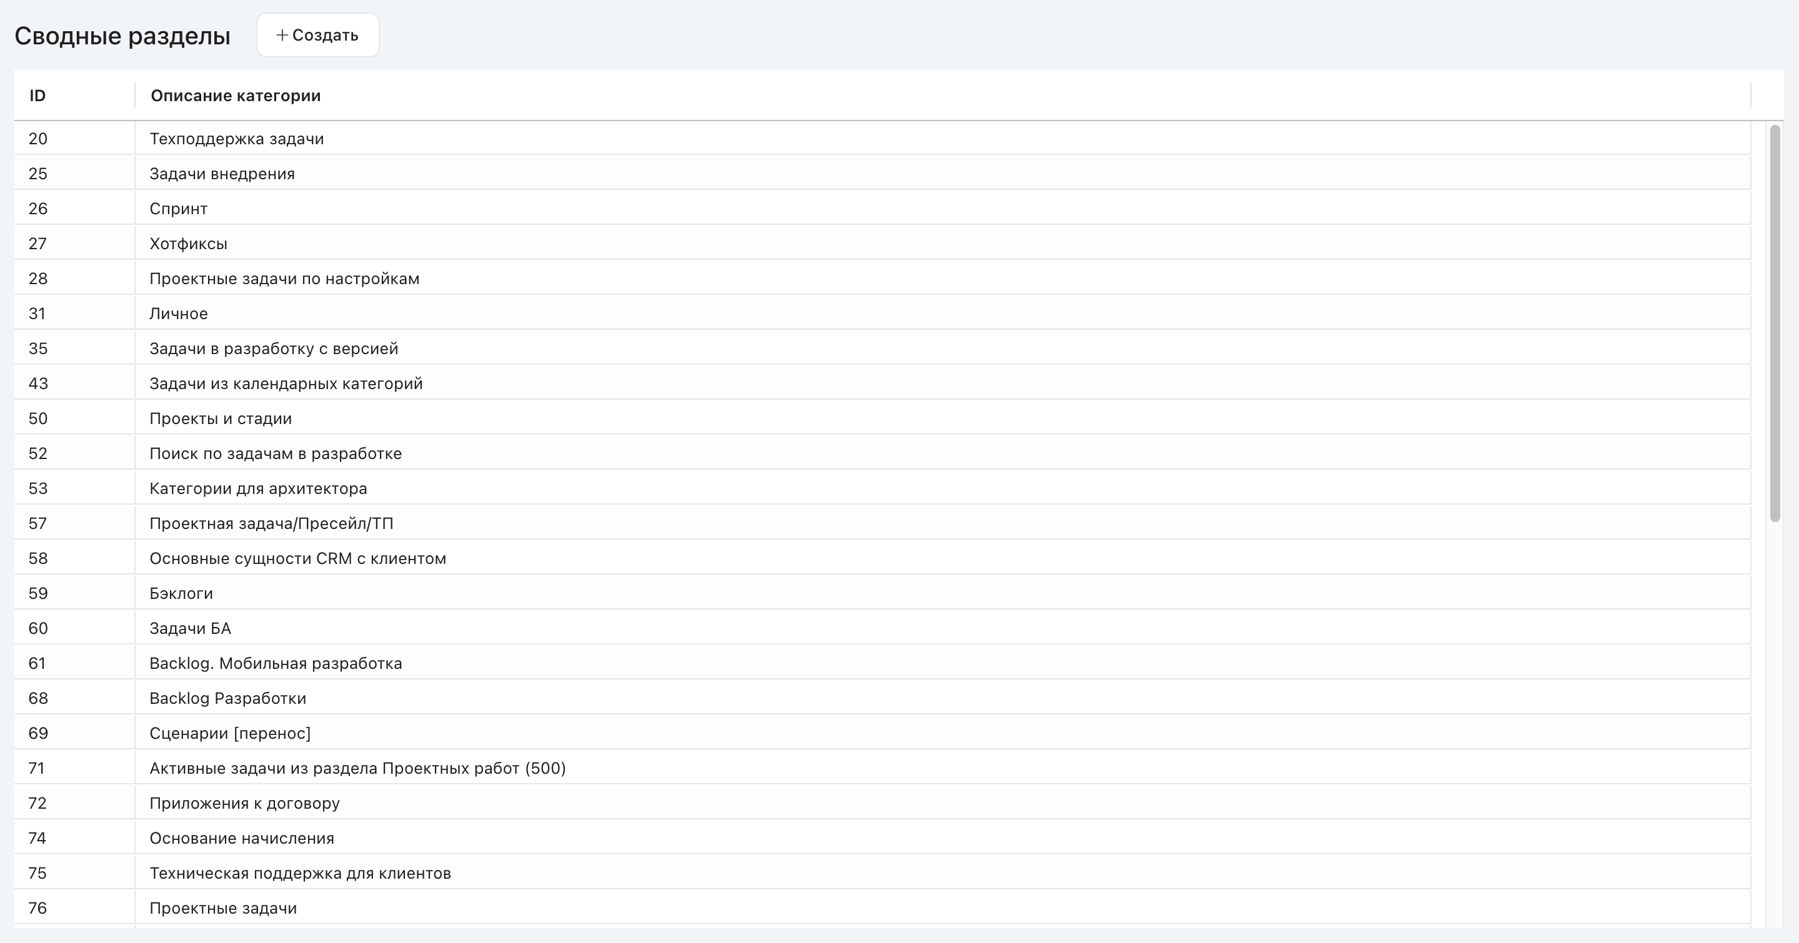
Task: Click Приложения к договору row
Action: click(882, 801)
